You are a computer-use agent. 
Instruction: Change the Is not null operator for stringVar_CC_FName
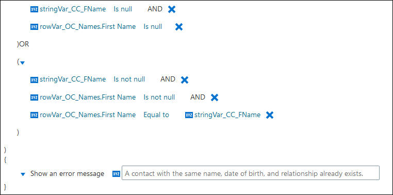coord(129,79)
